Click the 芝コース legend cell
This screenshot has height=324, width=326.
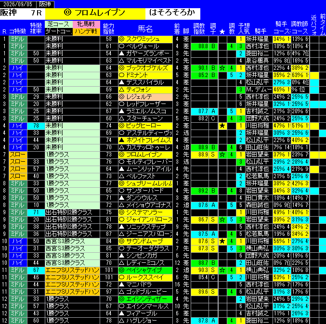click(59, 24)
